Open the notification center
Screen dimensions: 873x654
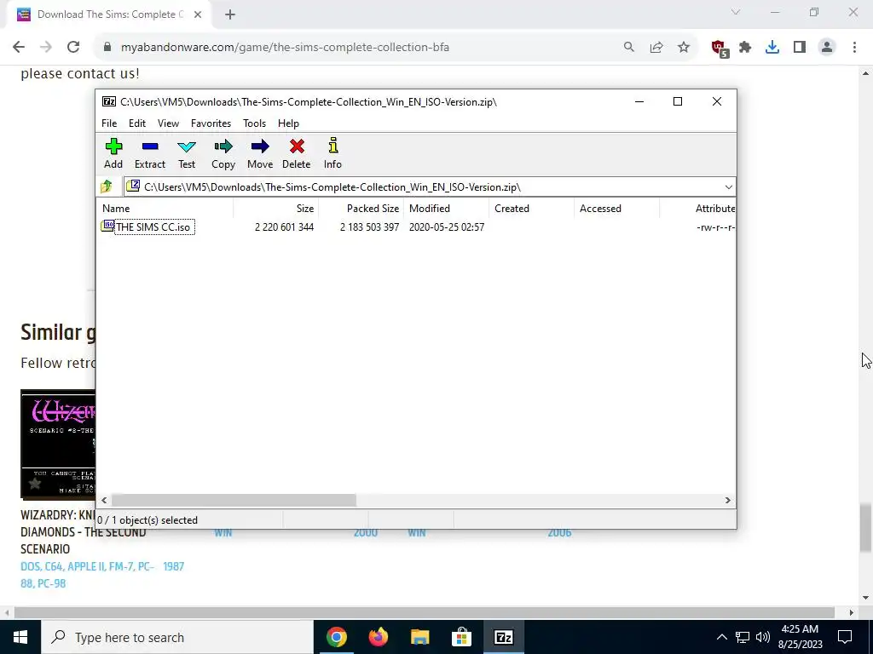[845, 637]
